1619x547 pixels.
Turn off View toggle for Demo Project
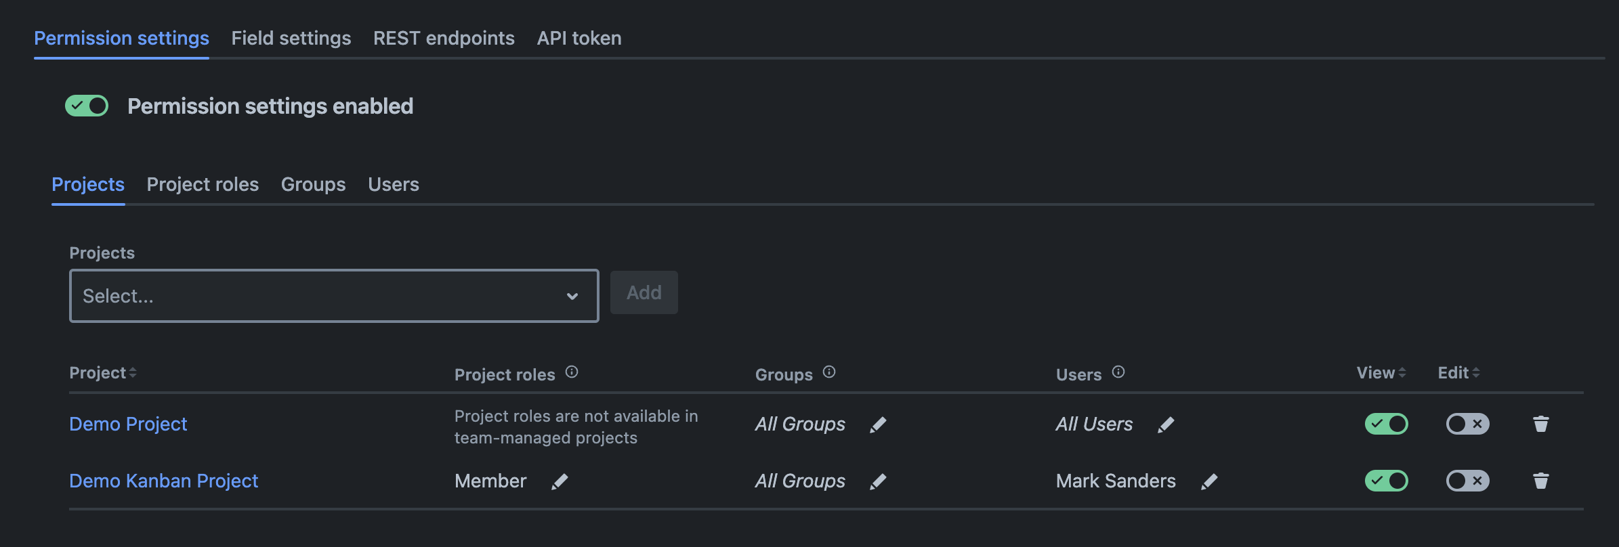point(1386,424)
